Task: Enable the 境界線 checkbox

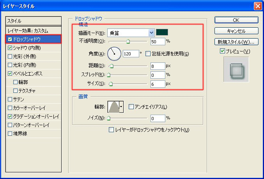Action: click(x=10, y=133)
